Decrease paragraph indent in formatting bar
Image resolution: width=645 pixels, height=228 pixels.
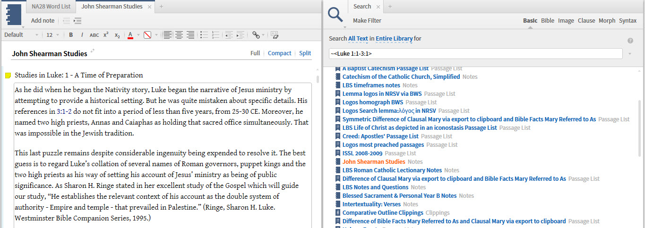(x=229, y=35)
